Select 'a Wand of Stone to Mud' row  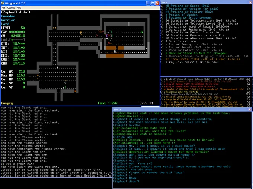194,53
